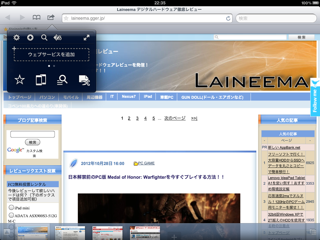The width and height of the screenshot is (320, 240).
Task: Tap the web clip scissors icon
Action: point(84,80)
